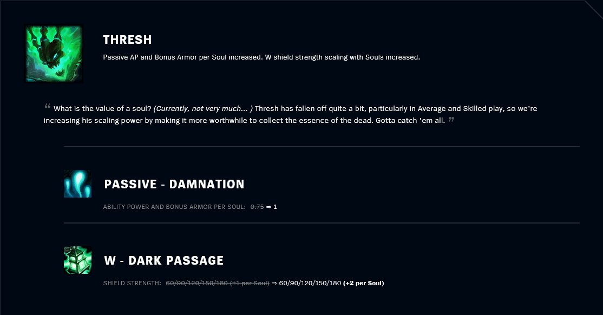603x315 pixels.
Task: Open the W - DARK PASSAGE heading
Action: click(x=164, y=260)
